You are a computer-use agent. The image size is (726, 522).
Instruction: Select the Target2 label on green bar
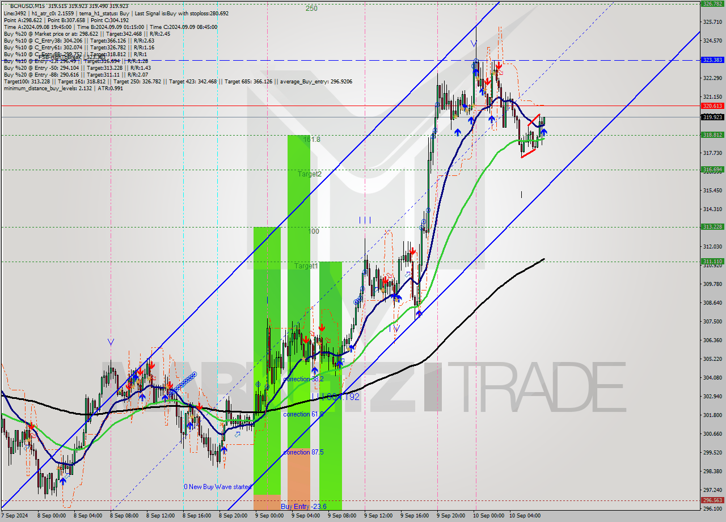point(310,174)
